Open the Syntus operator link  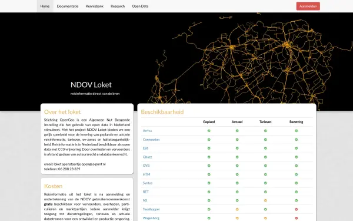click(148, 183)
